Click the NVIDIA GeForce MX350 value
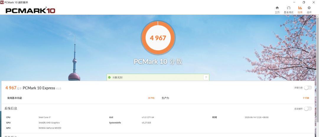The image size is (319, 137). point(50,128)
